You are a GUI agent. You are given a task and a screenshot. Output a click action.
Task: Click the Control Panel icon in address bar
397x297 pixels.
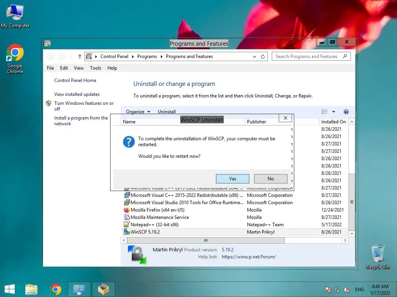pyautogui.click(x=89, y=56)
